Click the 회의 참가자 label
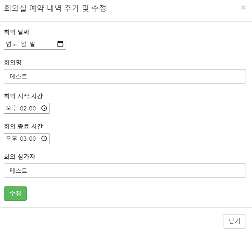This screenshot has height=232, width=252. coord(20,157)
